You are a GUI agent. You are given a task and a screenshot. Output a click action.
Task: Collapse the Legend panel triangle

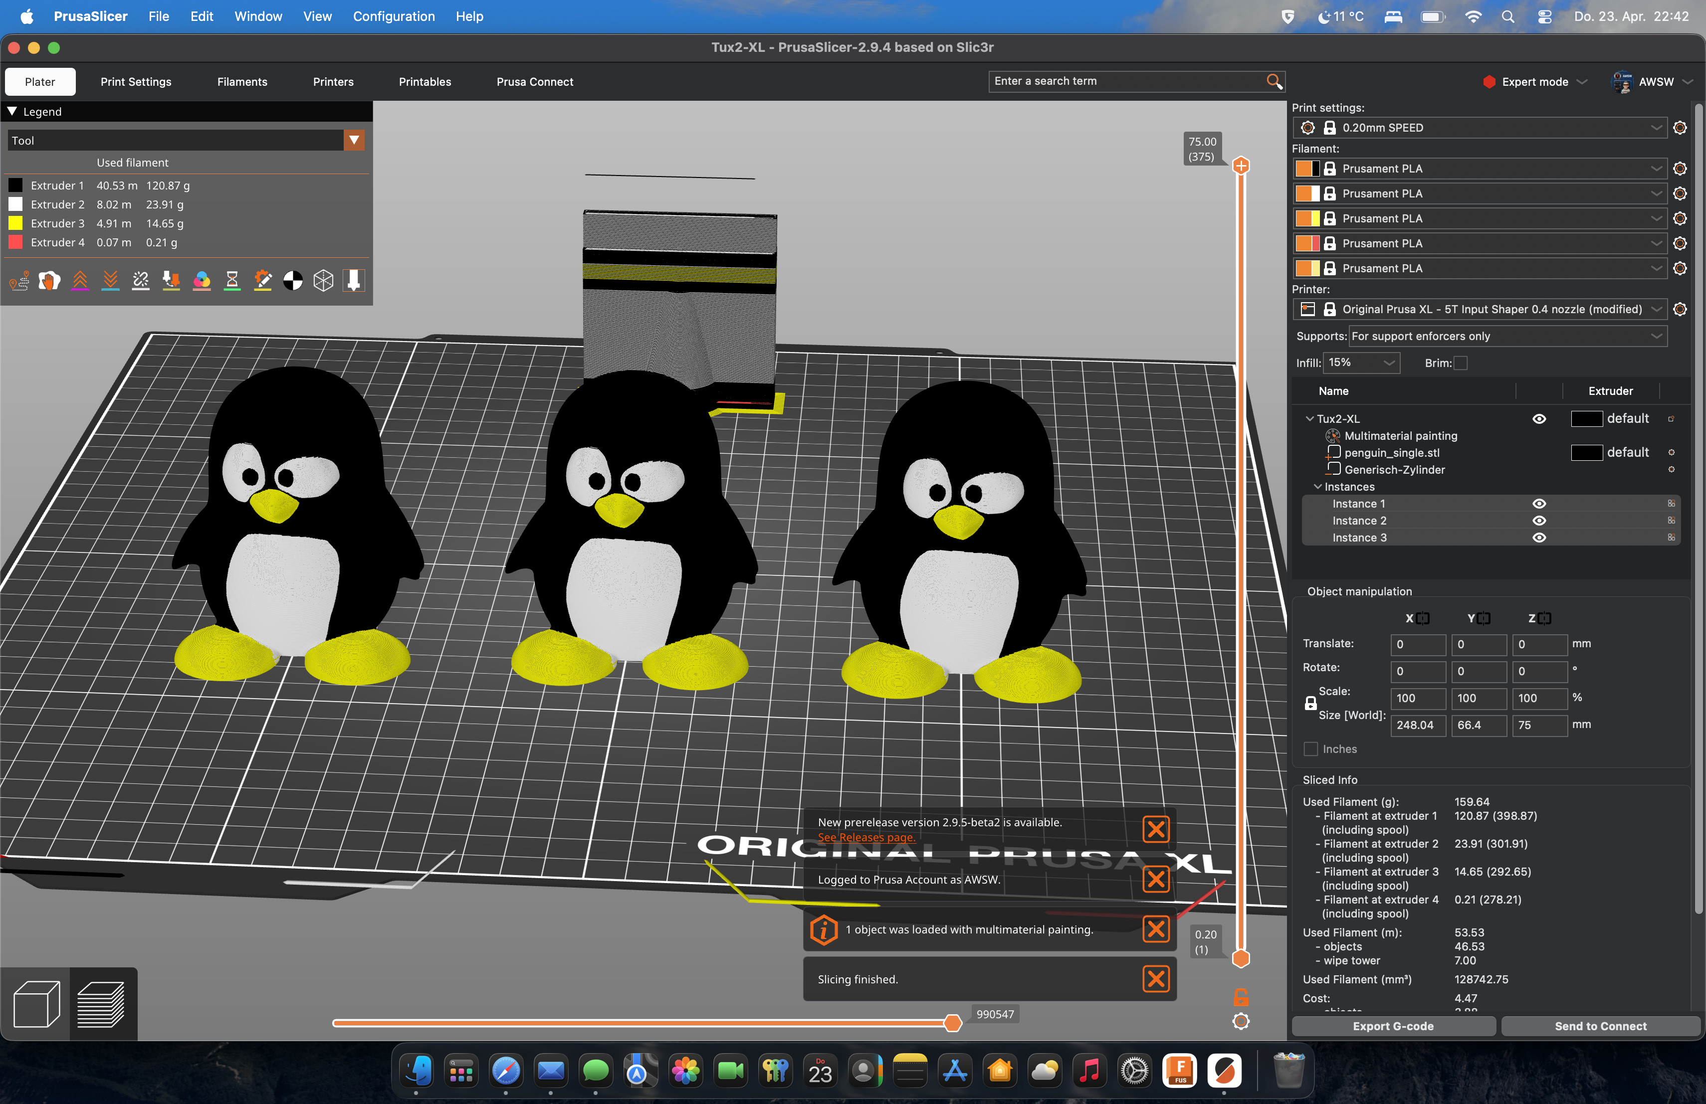pos(12,112)
